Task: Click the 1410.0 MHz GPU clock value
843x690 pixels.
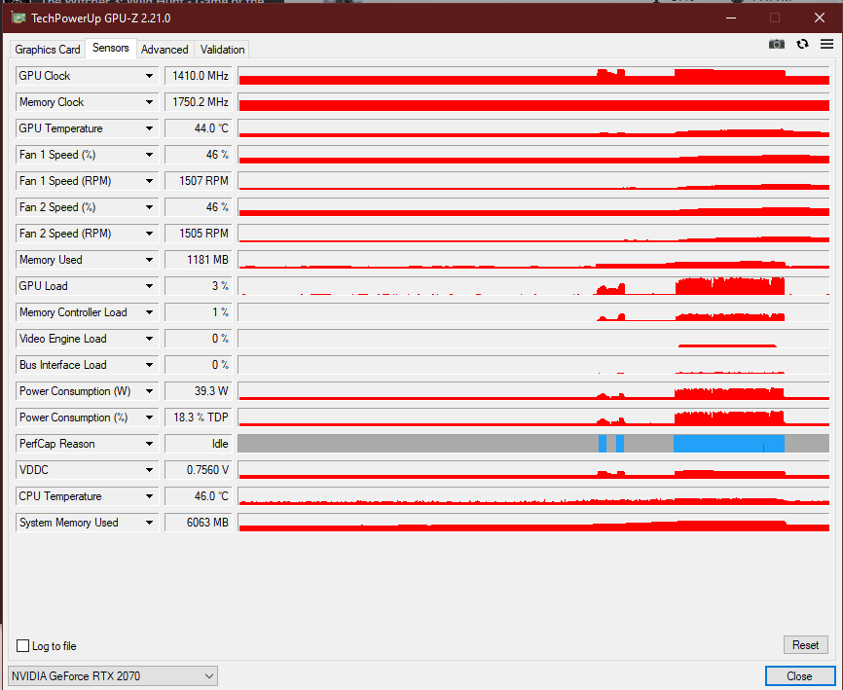Action: 199,76
